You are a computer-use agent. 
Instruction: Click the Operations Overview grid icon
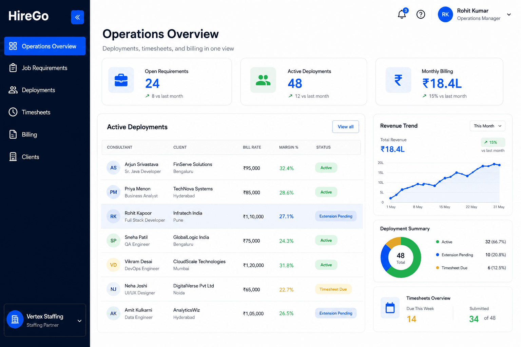coord(13,46)
